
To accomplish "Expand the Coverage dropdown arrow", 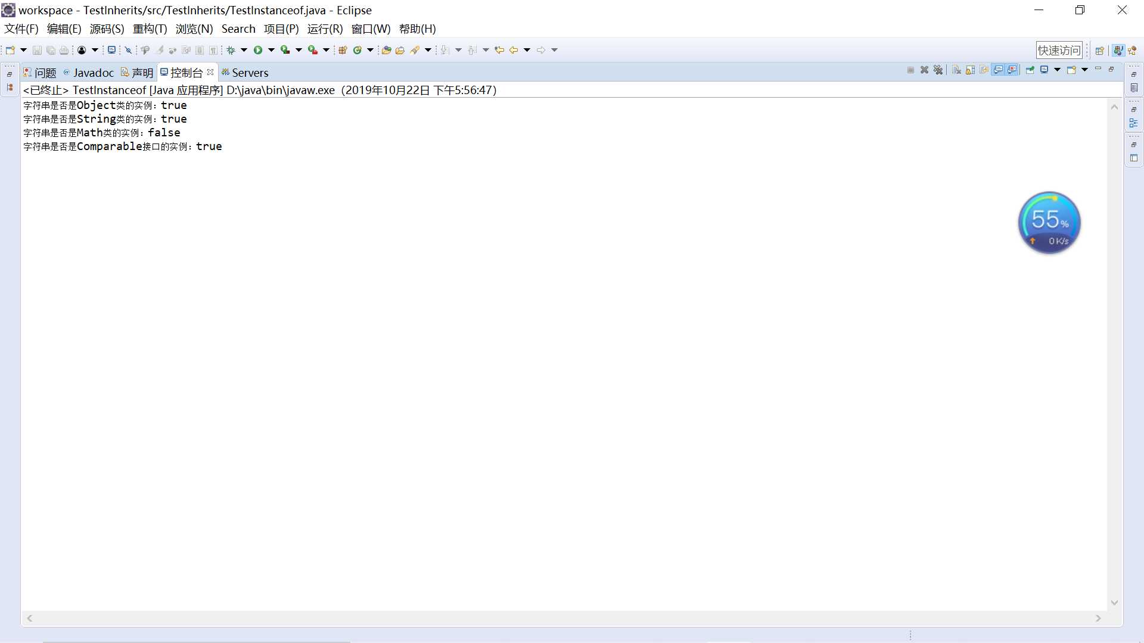I will 299,50.
